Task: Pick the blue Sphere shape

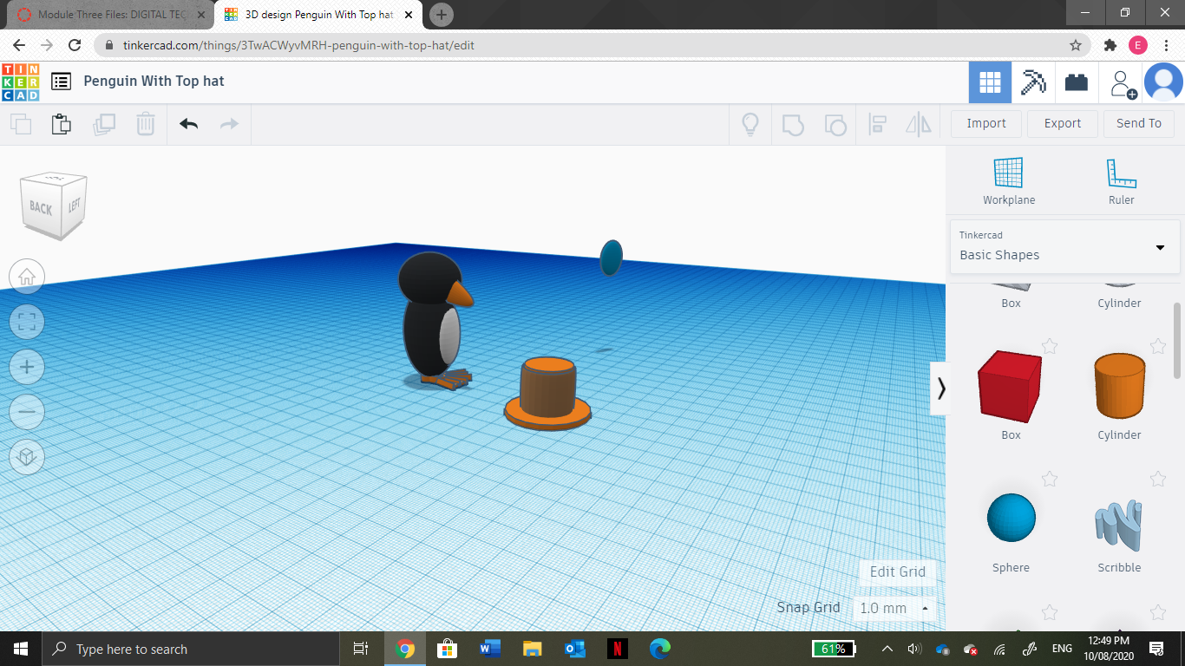Action: [1012, 518]
